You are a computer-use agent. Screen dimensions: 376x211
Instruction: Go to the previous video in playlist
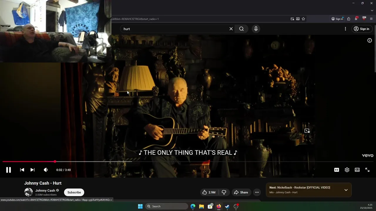click(x=22, y=170)
